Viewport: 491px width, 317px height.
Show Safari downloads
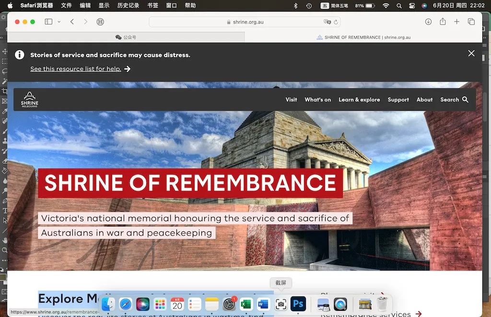pyautogui.click(x=428, y=22)
